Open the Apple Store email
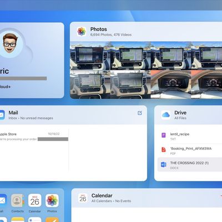This screenshot has height=222, width=222. 34,137
